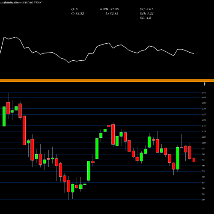Image resolution: width=214 pixels, height=214 pixels.
Task: Click the 55 price axis label
Action: point(204,194)
